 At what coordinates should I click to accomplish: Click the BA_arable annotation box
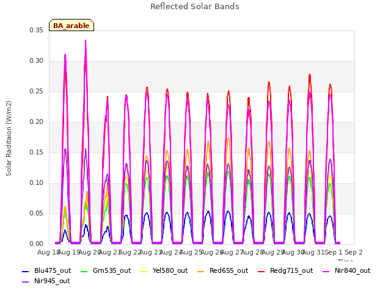click(71, 25)
